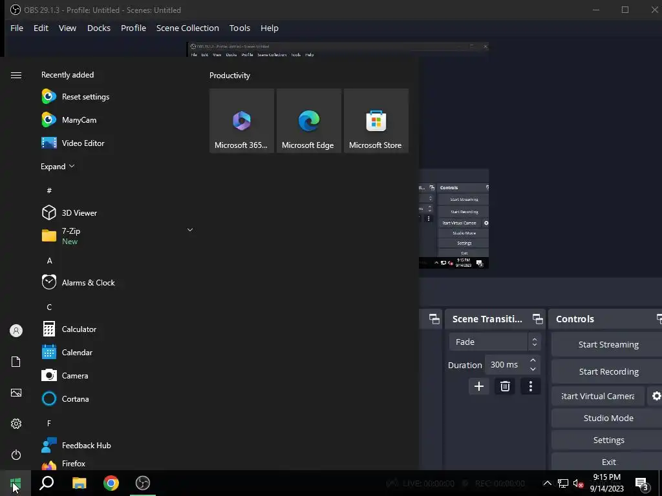
Task: Open File Explorer from the taskbar
Action: (x=79, y=483)
